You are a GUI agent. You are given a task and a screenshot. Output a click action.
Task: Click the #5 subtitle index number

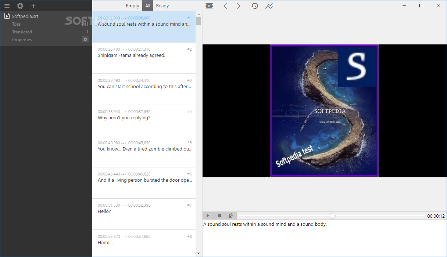189,143
